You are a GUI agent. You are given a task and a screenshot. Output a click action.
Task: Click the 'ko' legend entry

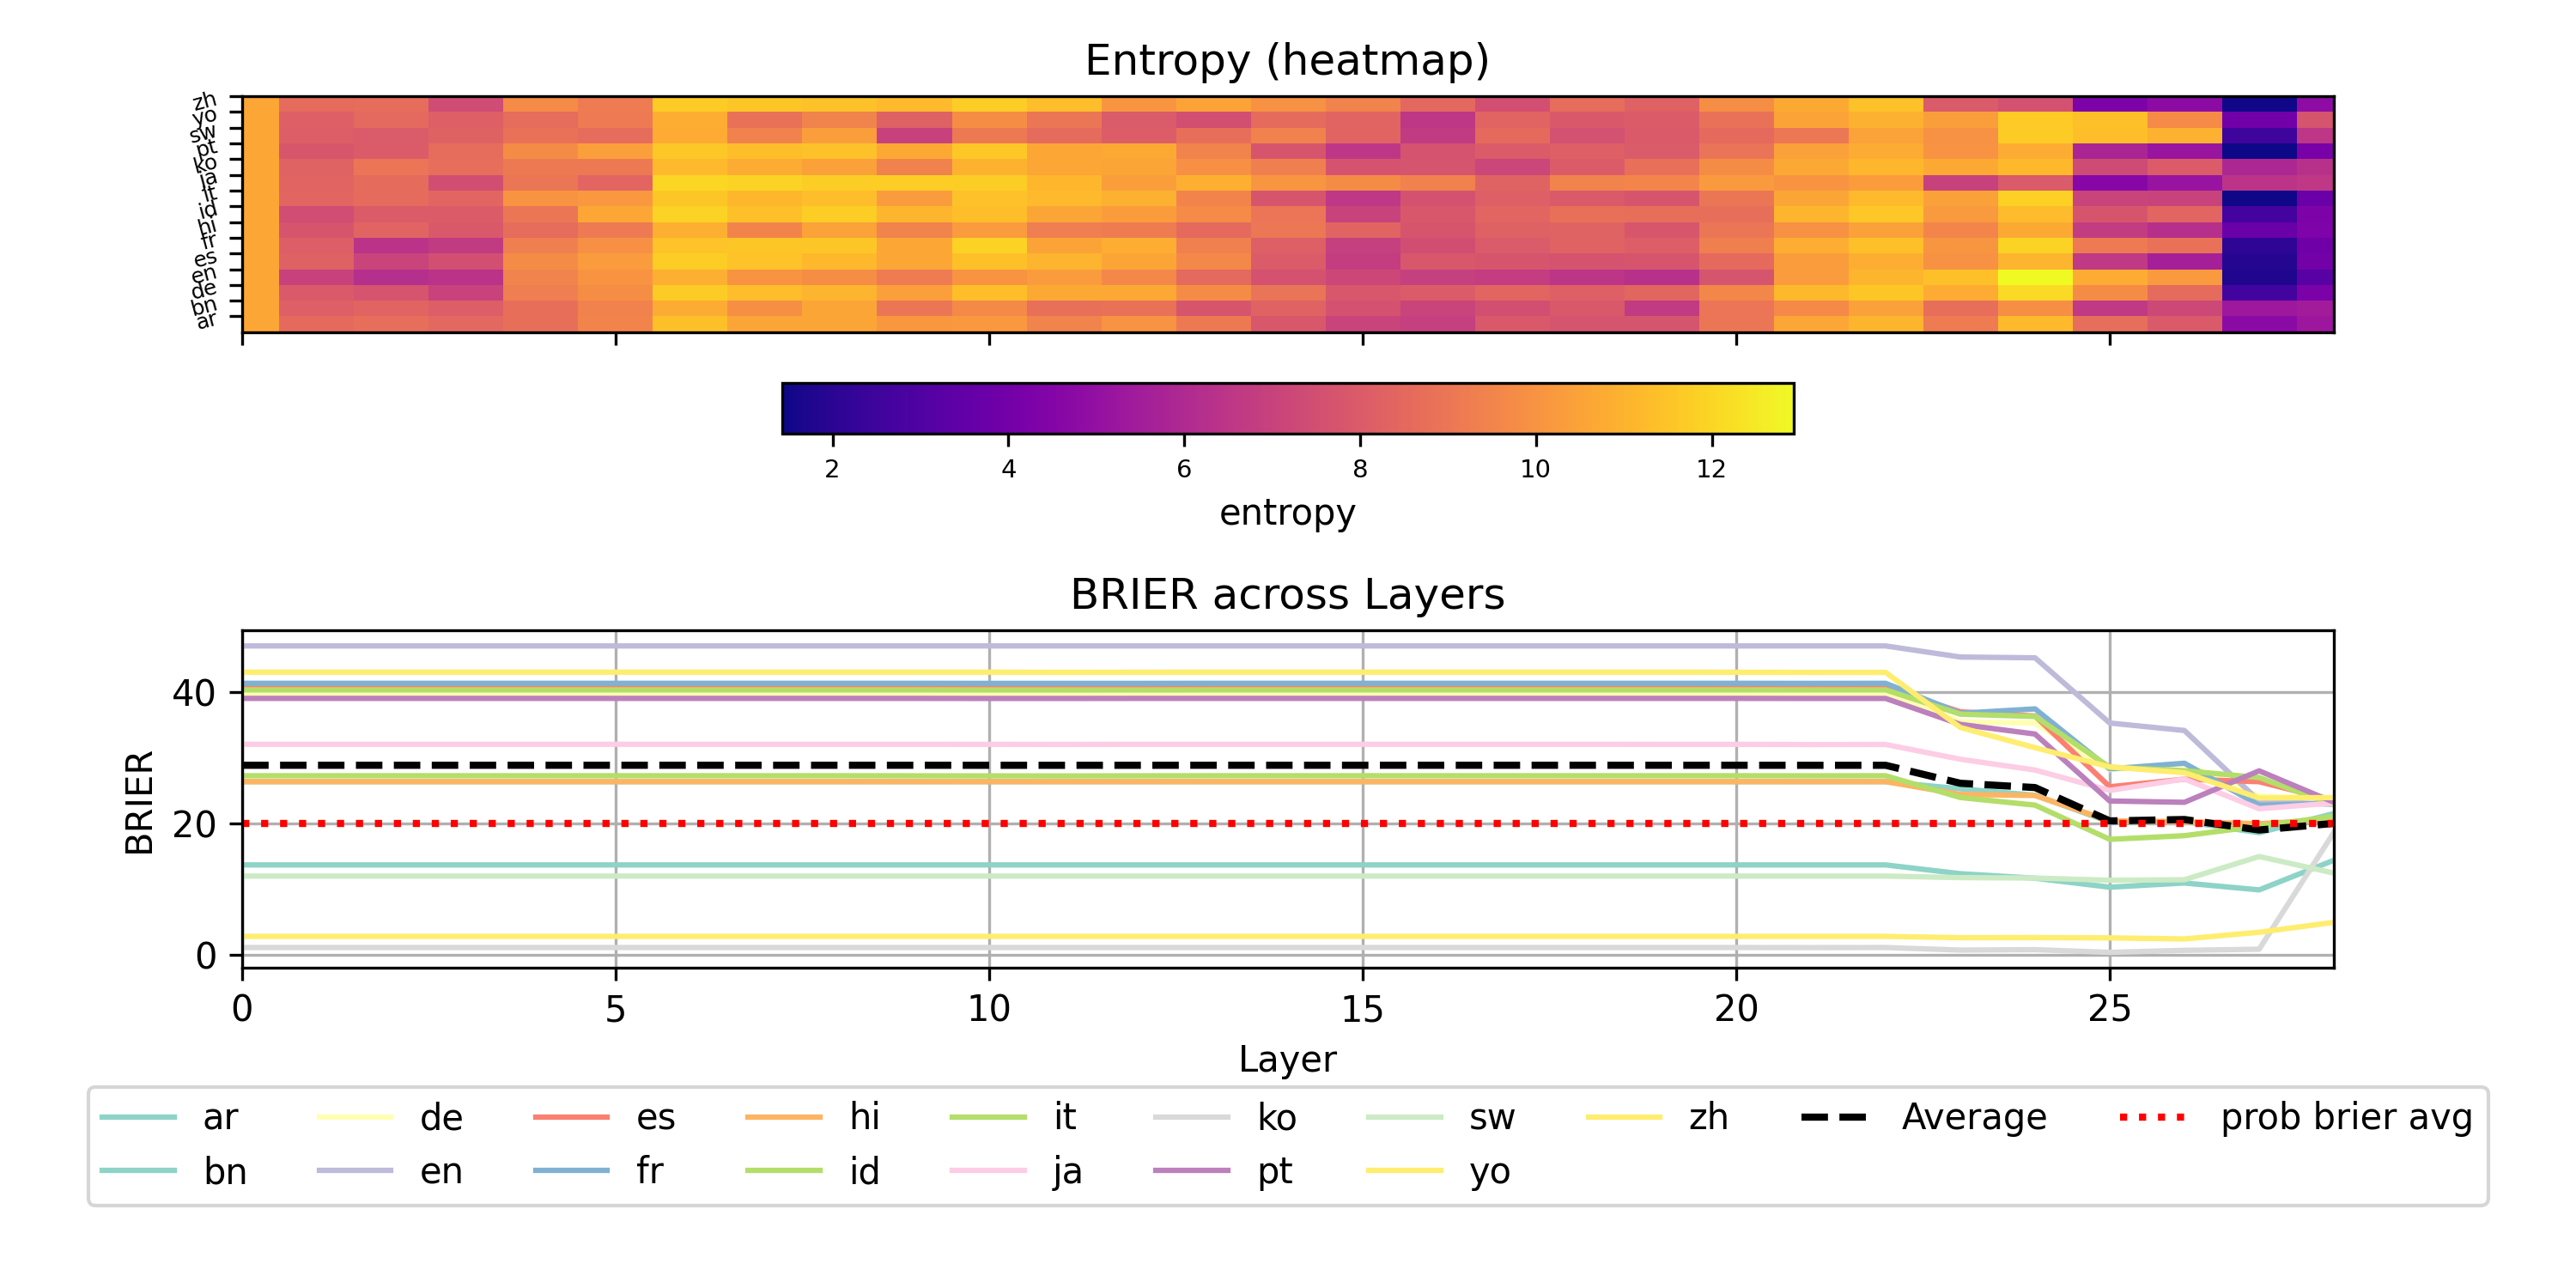1276,1117
